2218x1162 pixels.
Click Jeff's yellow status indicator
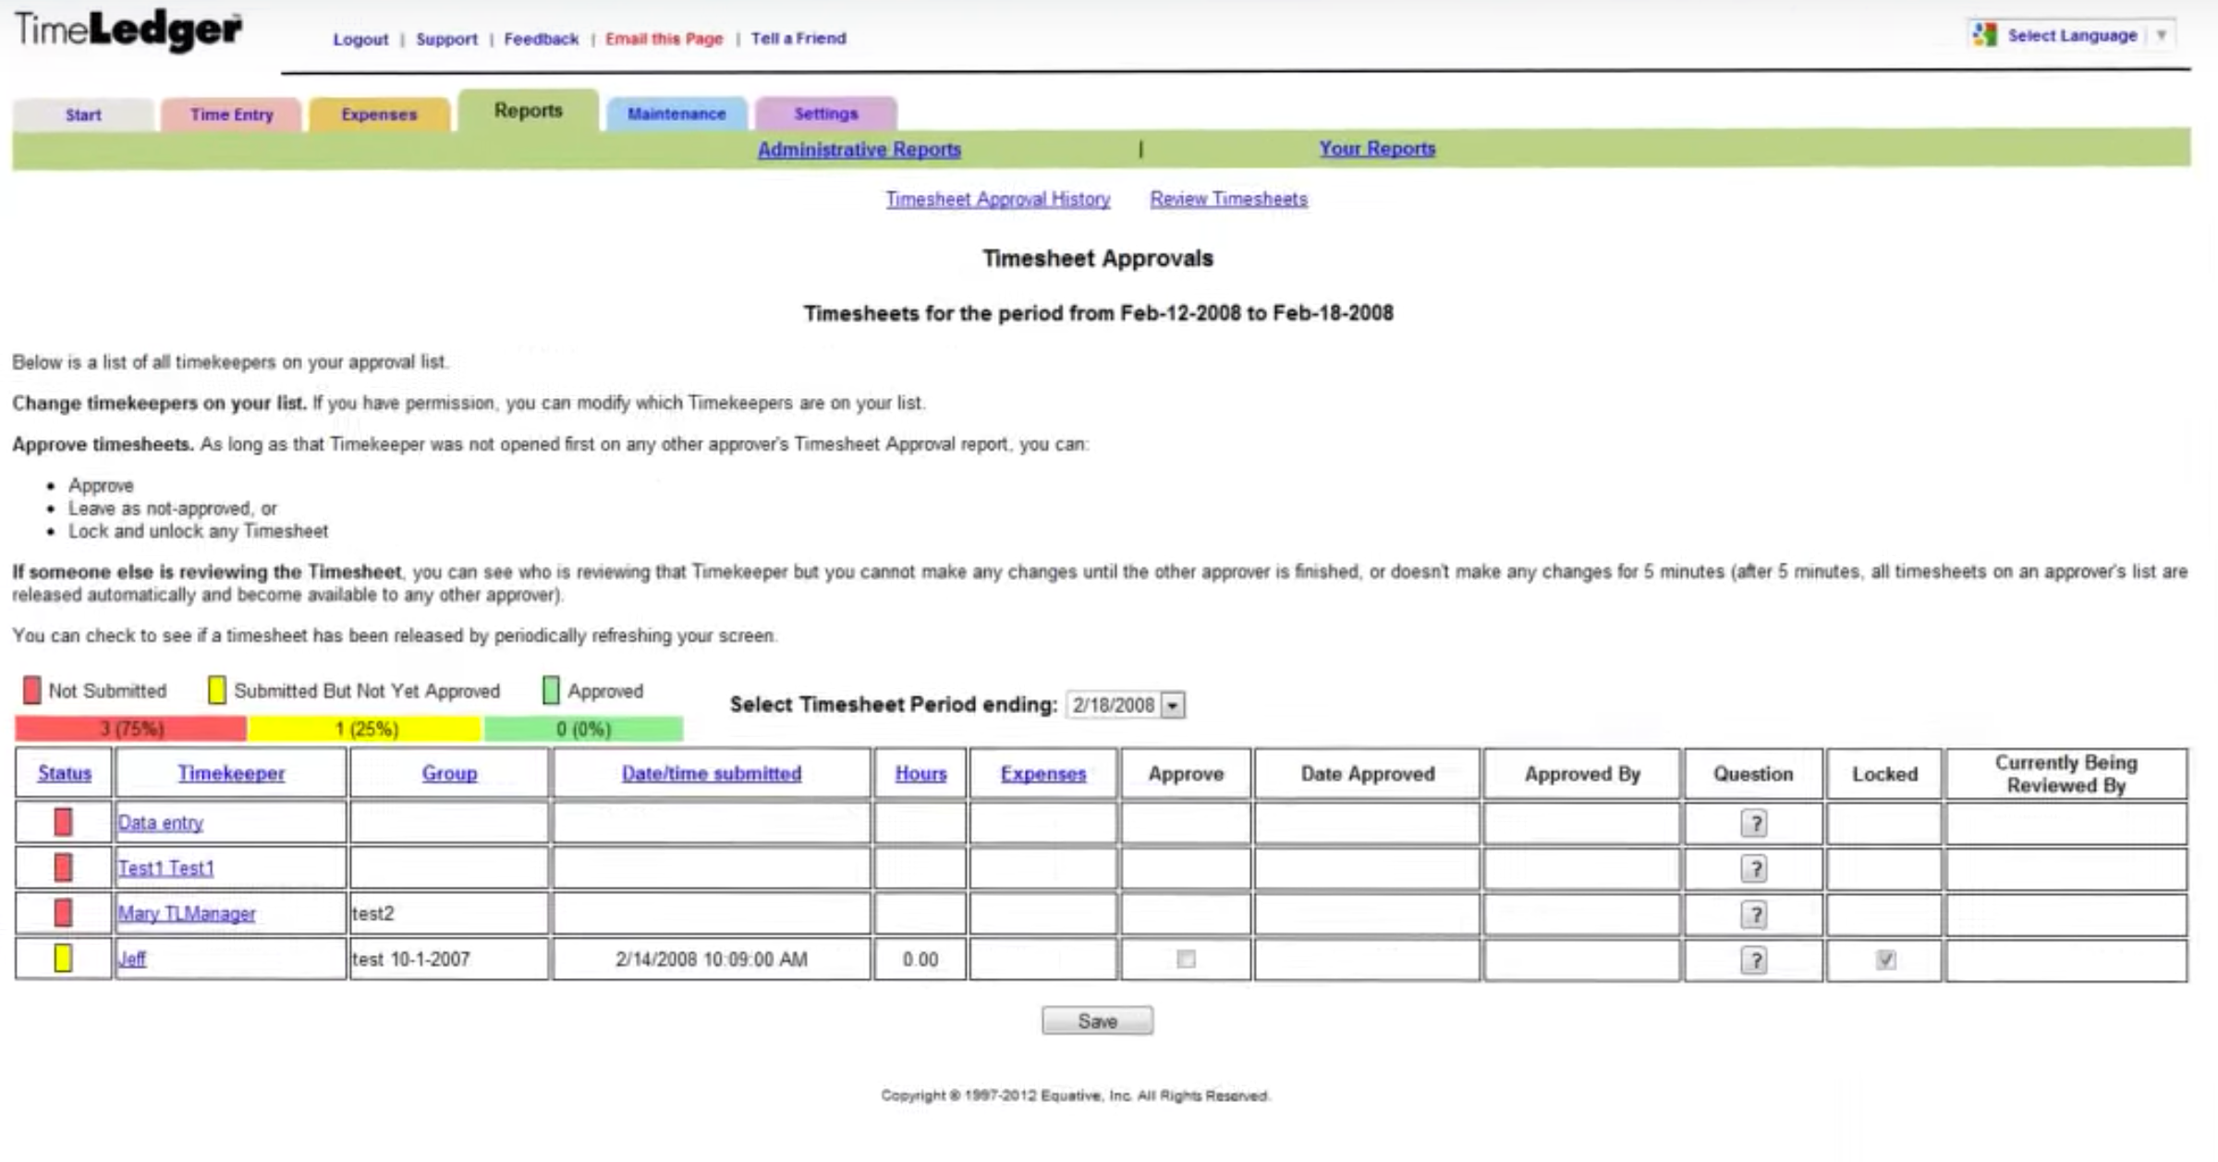point(63,958)
